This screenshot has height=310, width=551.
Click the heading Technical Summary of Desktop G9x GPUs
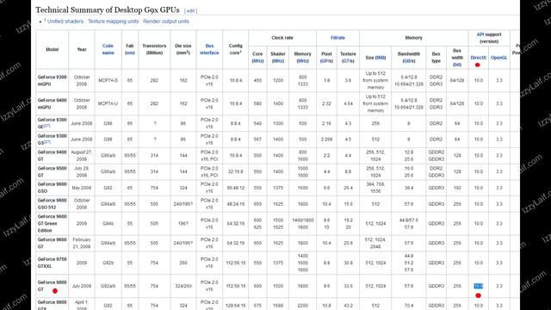(x=108, y=9)
